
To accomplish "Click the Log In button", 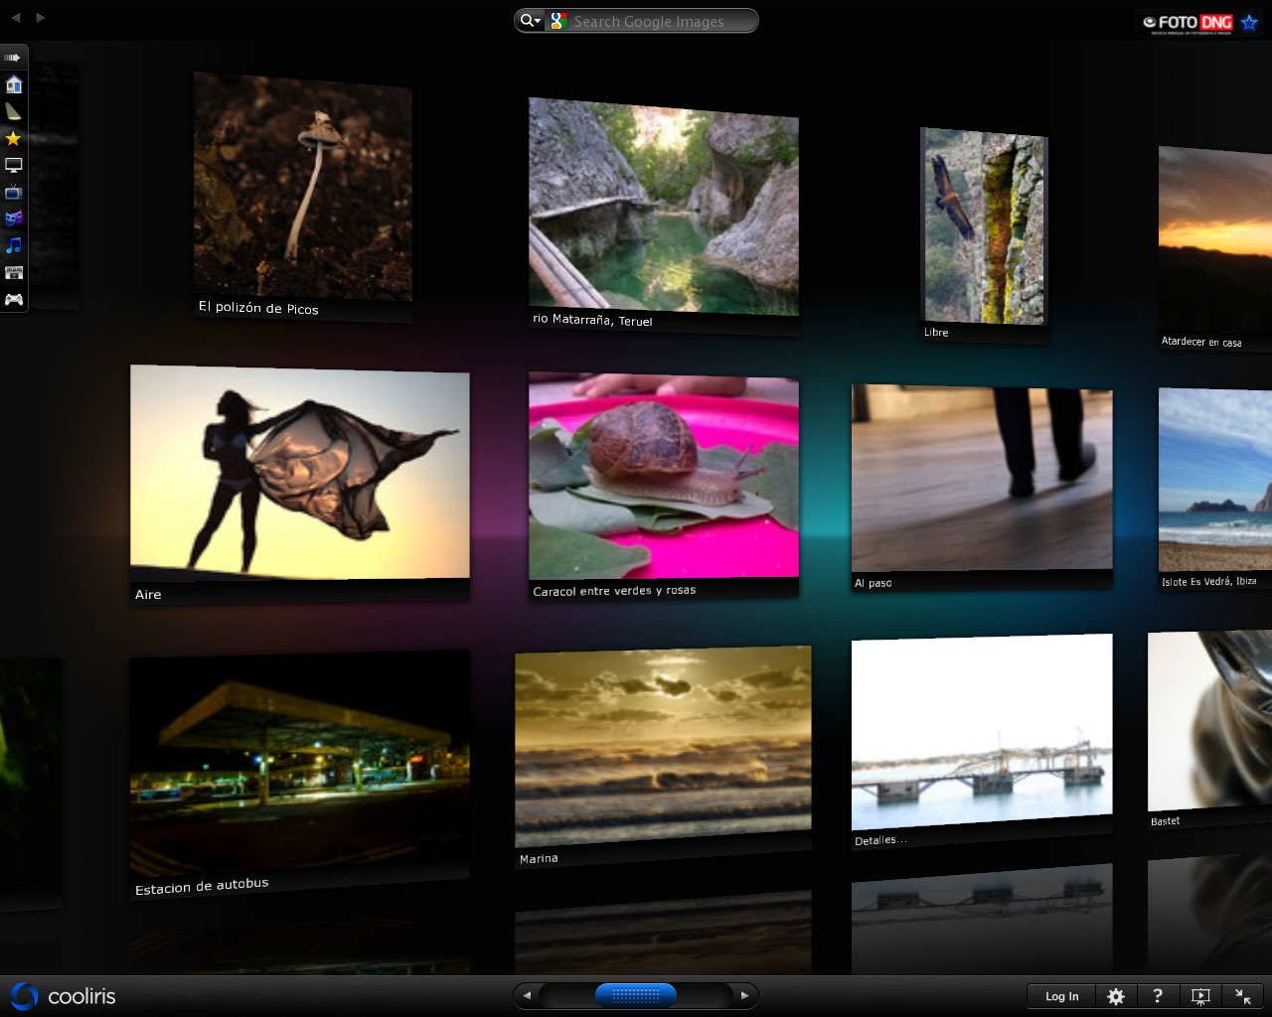I will pos(1061,996).
